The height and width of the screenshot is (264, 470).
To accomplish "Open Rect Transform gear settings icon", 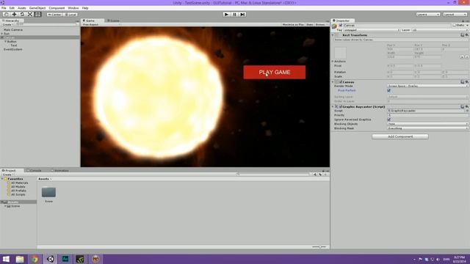I will pyautogui.click(x=466, y=35).
